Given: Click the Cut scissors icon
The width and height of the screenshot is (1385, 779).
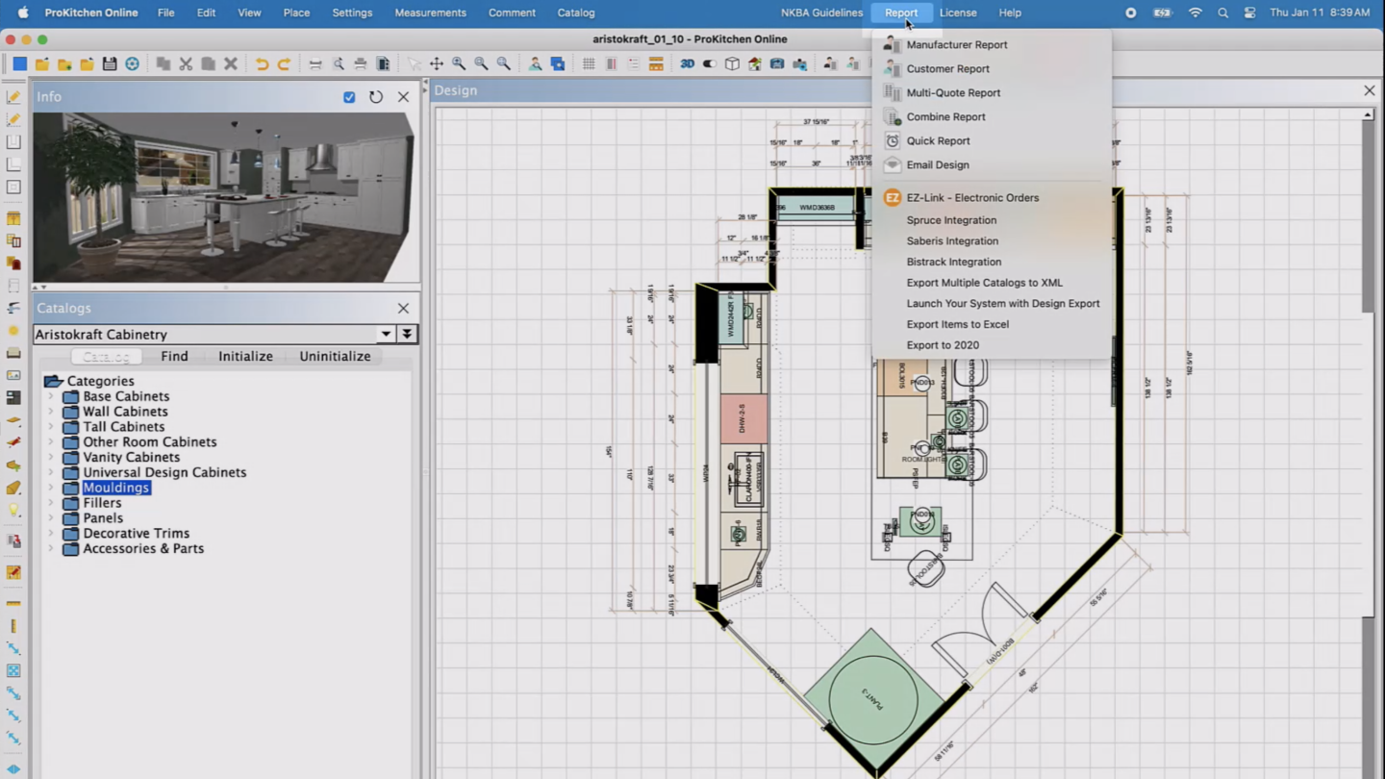Looking at the screenshot, I should [186, 63].
